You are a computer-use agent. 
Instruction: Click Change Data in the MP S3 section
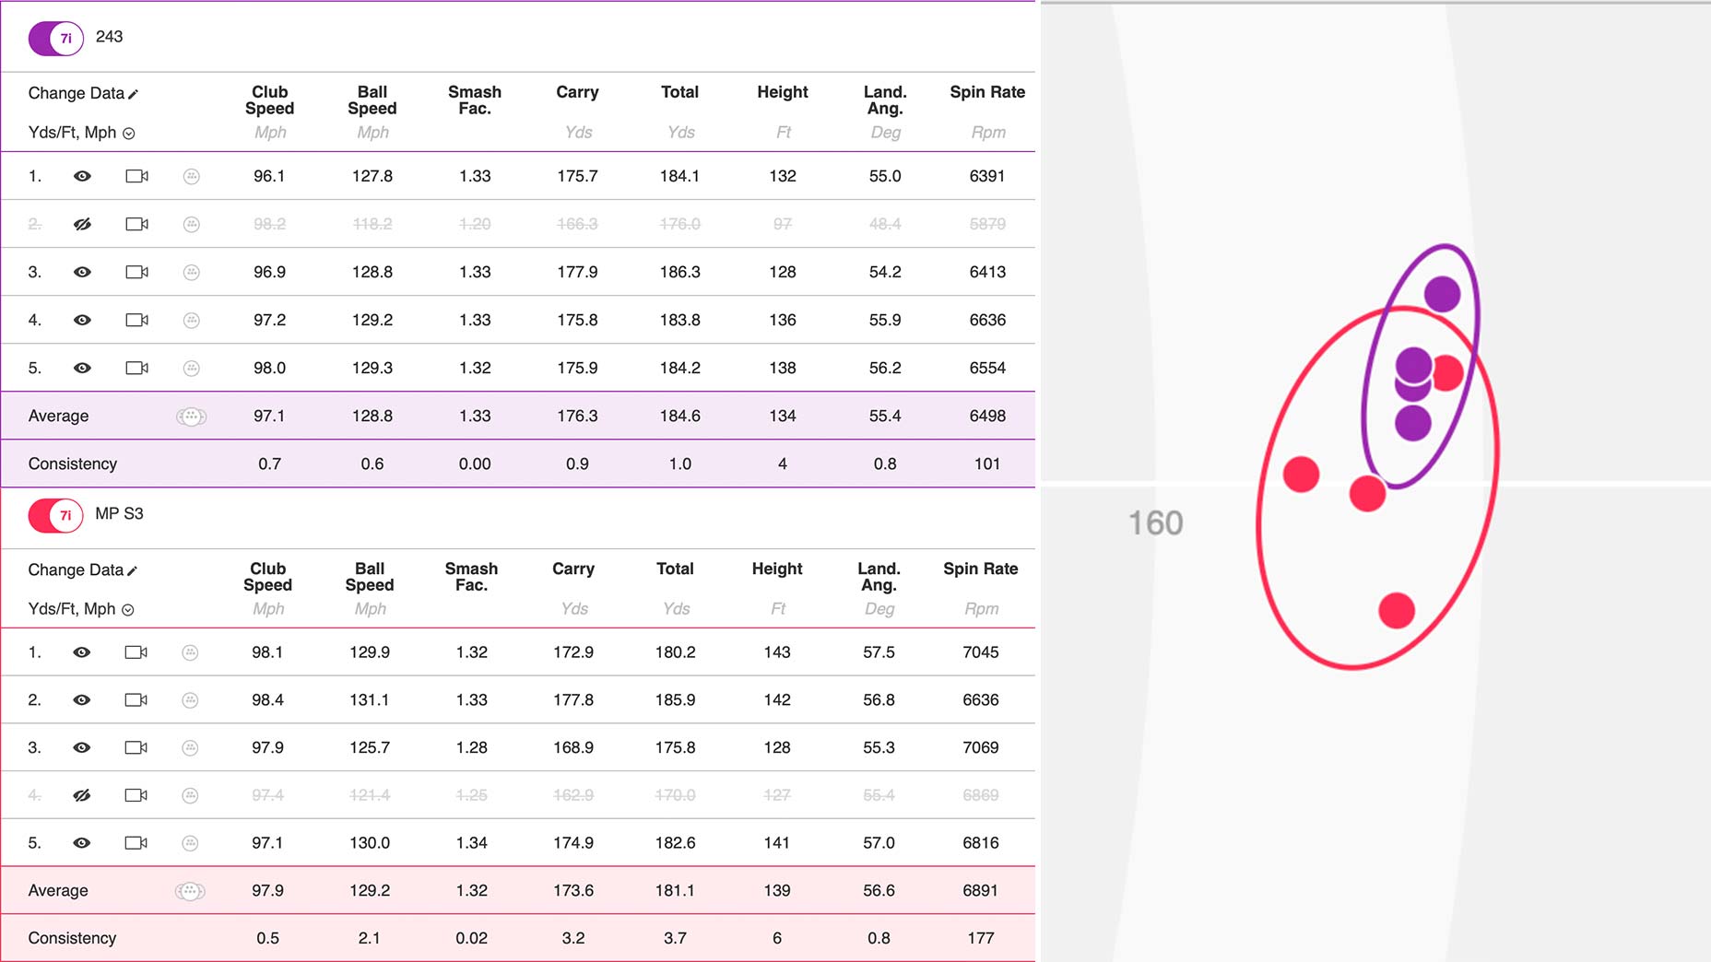pyautogui.click(x=77, y=569)
